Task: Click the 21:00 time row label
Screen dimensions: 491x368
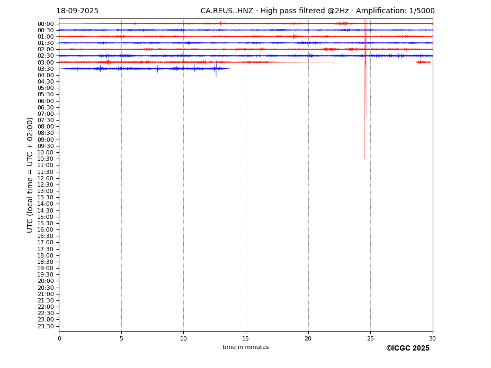Action: coord(46,294)
